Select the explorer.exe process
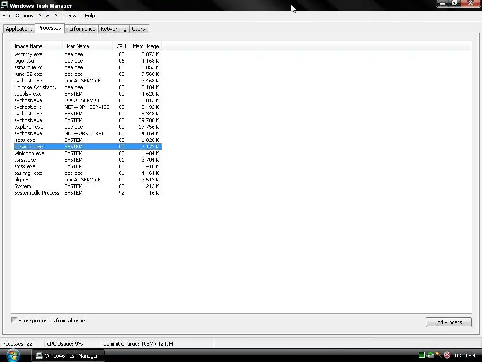 click(88, 127)
